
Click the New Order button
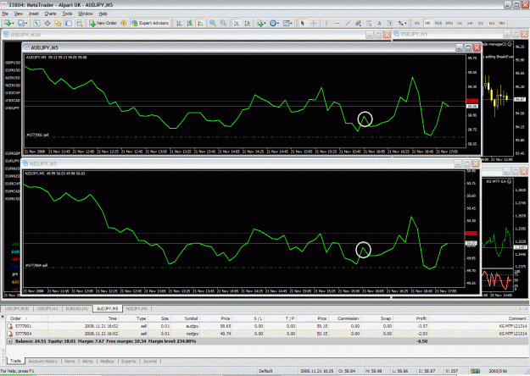point(103,23)
